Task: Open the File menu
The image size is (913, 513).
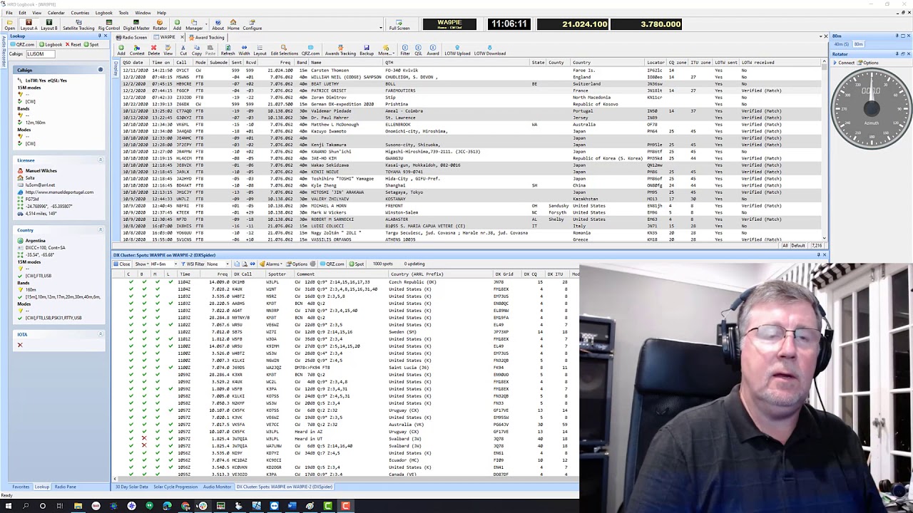Action: [9, 13]
